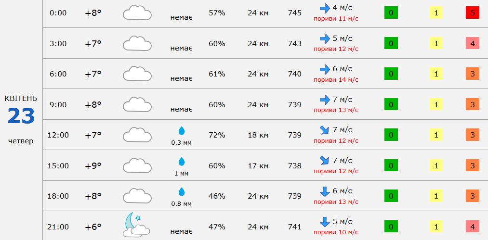
Task: Click the wind arrow beside 4 м/с
Action: 325,8
